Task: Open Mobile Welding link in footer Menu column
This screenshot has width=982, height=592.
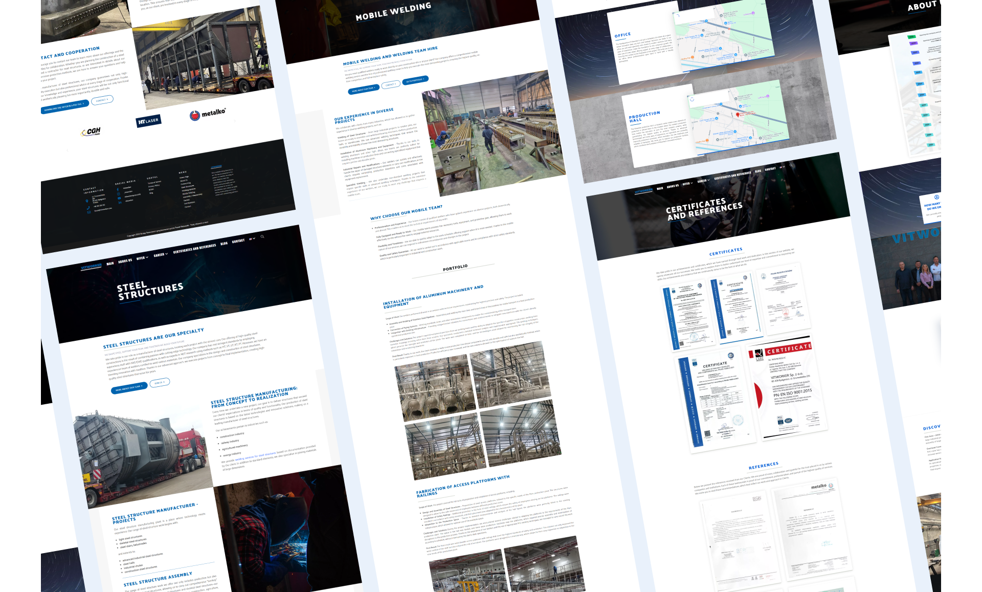Action: 189,192
